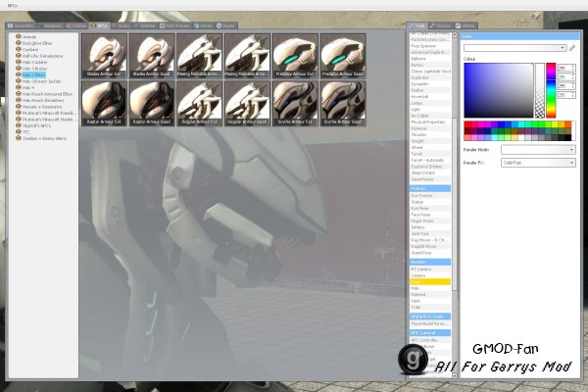Select the NPC Controller tool
588x392 pixels.
(x=430, y=340)
